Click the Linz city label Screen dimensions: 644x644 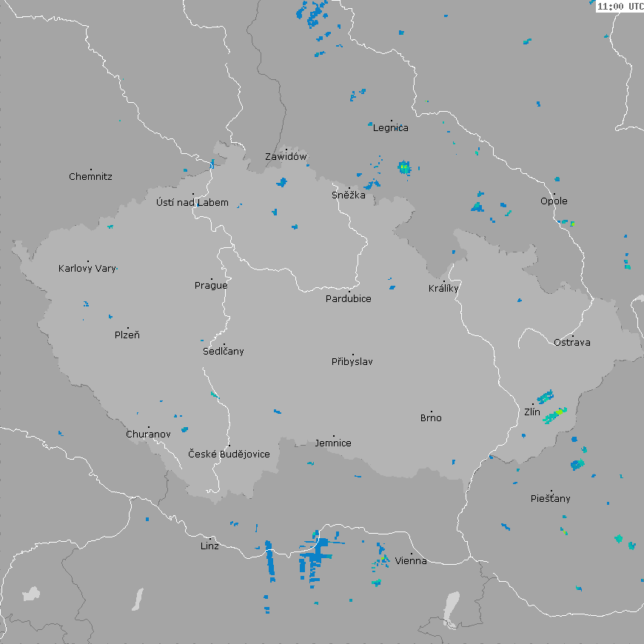coord(209,546)
